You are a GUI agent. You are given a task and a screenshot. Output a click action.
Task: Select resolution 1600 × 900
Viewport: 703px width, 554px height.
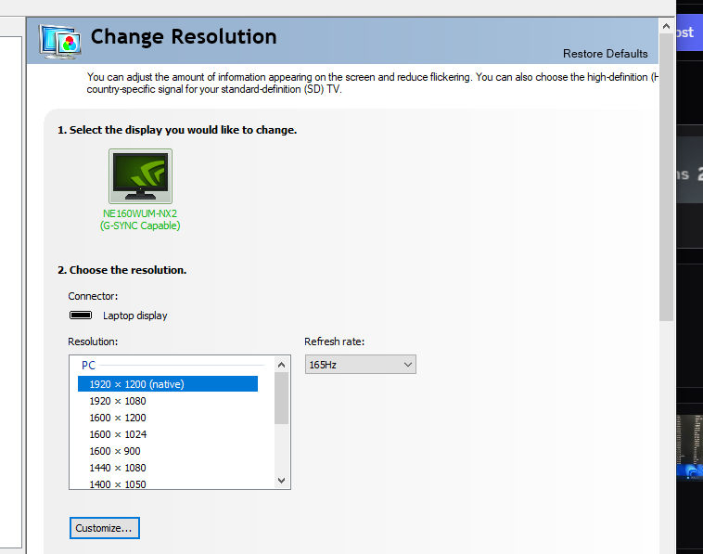tap(115, 451)
